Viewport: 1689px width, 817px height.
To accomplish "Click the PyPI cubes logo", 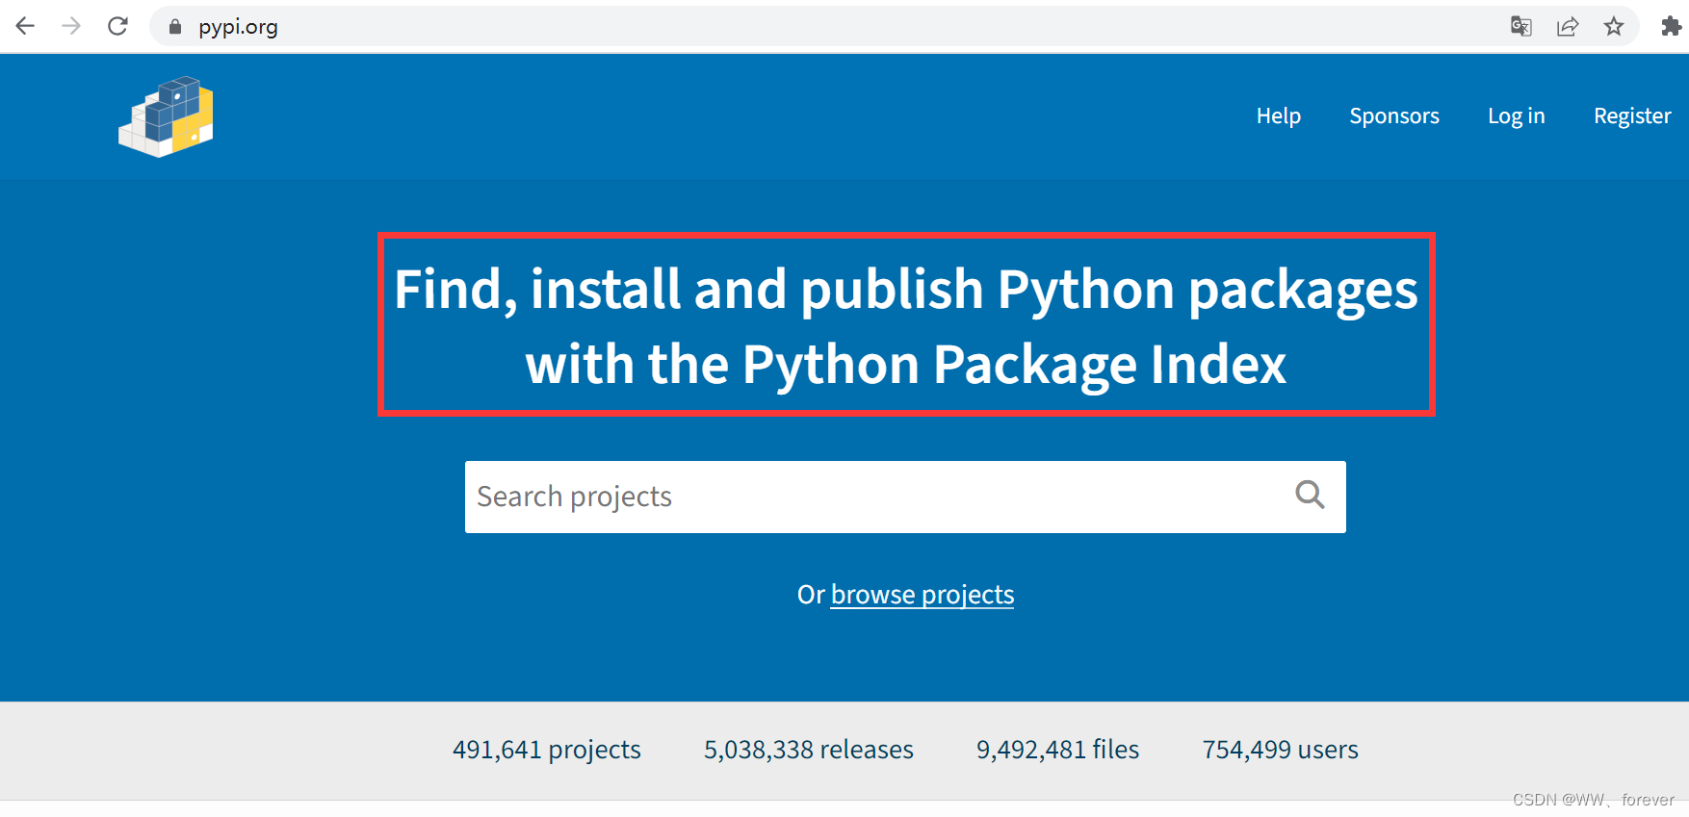I will [x=166, y=116].
